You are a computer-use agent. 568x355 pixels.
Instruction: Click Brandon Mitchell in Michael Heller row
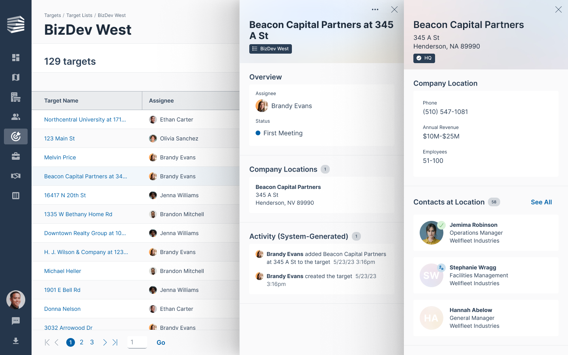point(176,271)
